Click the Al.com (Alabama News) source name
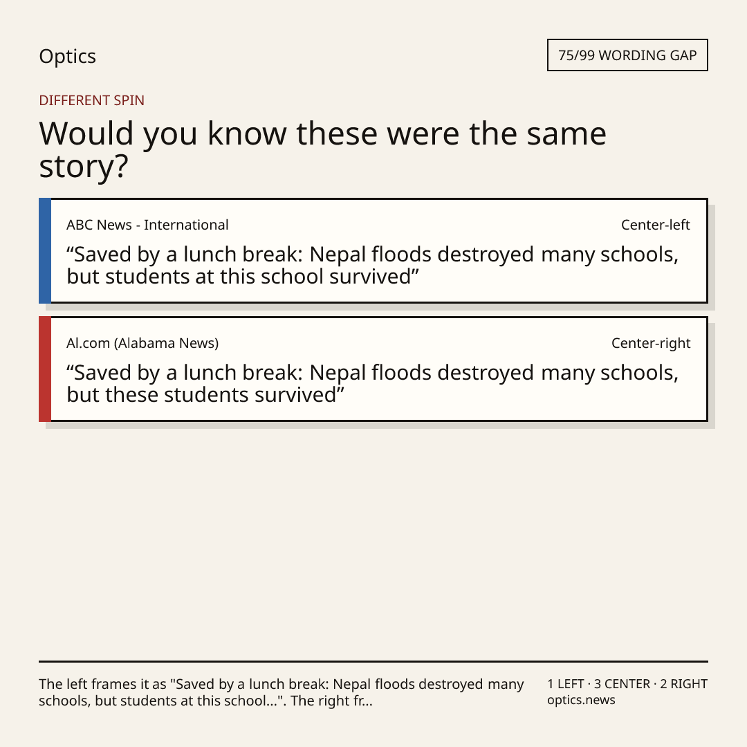This screenshot has height=747, width=747. point(142,343)
